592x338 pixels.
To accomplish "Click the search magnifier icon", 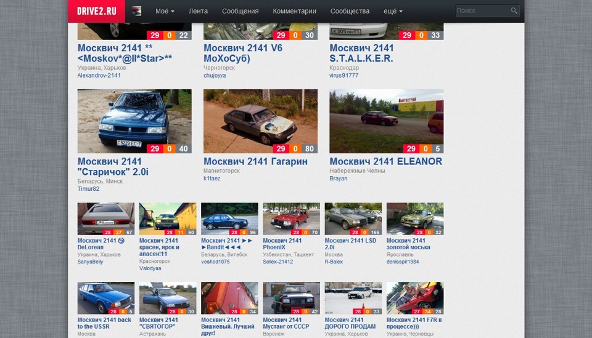I will click(514, 11).
